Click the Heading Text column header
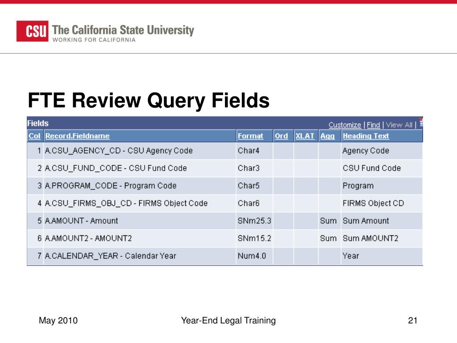The height and width of the screenshot is (343, 457). pos(366,136)
